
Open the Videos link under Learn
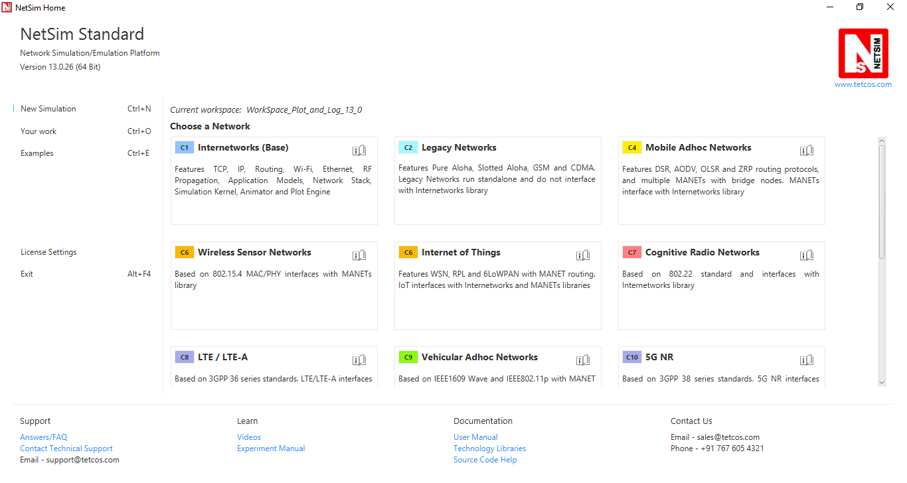coord(249,437)
